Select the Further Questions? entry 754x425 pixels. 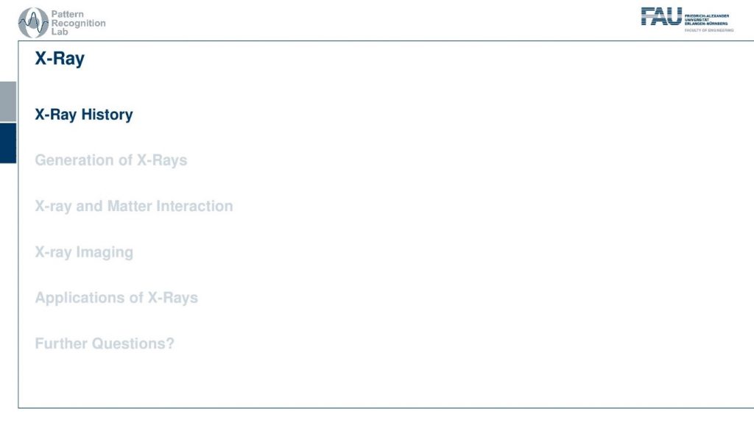pos(105,343)
